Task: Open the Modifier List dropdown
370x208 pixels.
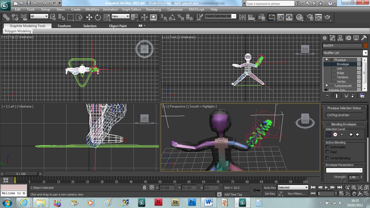Action: pyautogui.click(x=365, y=53)
